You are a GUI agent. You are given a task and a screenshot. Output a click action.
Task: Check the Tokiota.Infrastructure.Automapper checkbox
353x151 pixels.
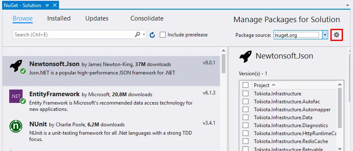[246, 109]
